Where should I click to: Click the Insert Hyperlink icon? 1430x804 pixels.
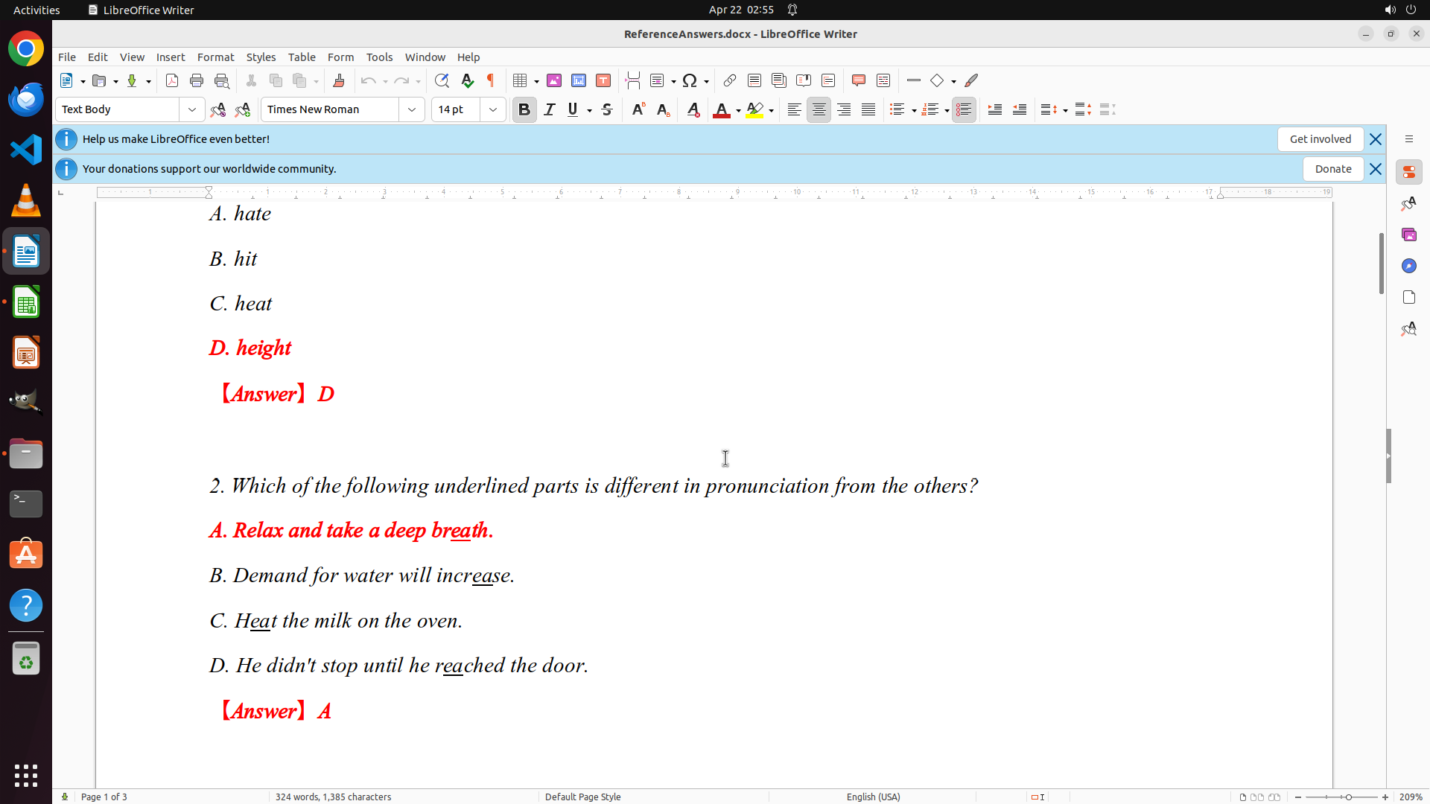[x=730, y=80]
